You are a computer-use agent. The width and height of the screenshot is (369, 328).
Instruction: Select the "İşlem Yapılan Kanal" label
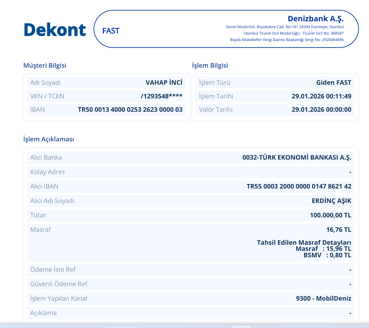[x=59, y=298]
